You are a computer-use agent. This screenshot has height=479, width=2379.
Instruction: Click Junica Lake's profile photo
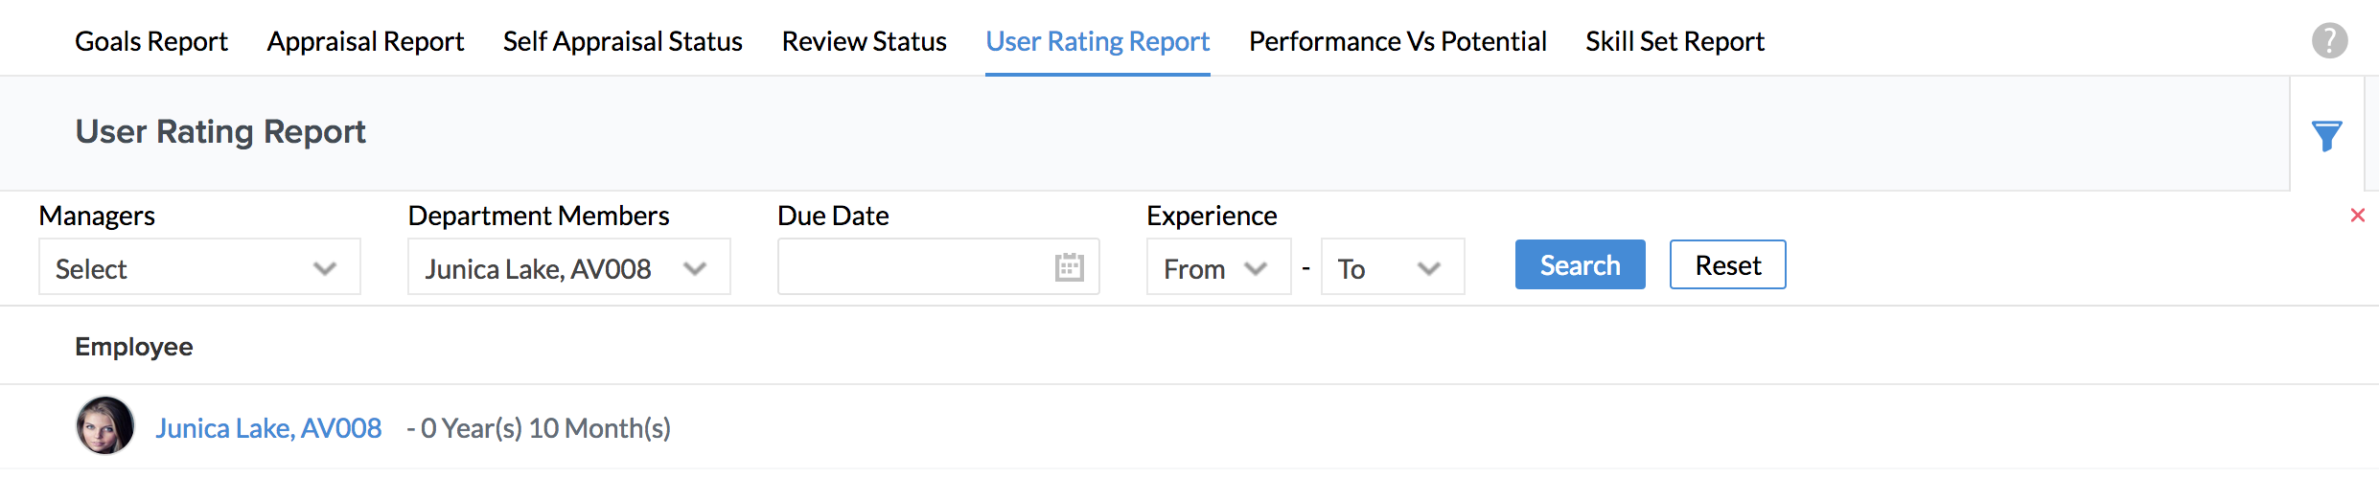[105, 425]
